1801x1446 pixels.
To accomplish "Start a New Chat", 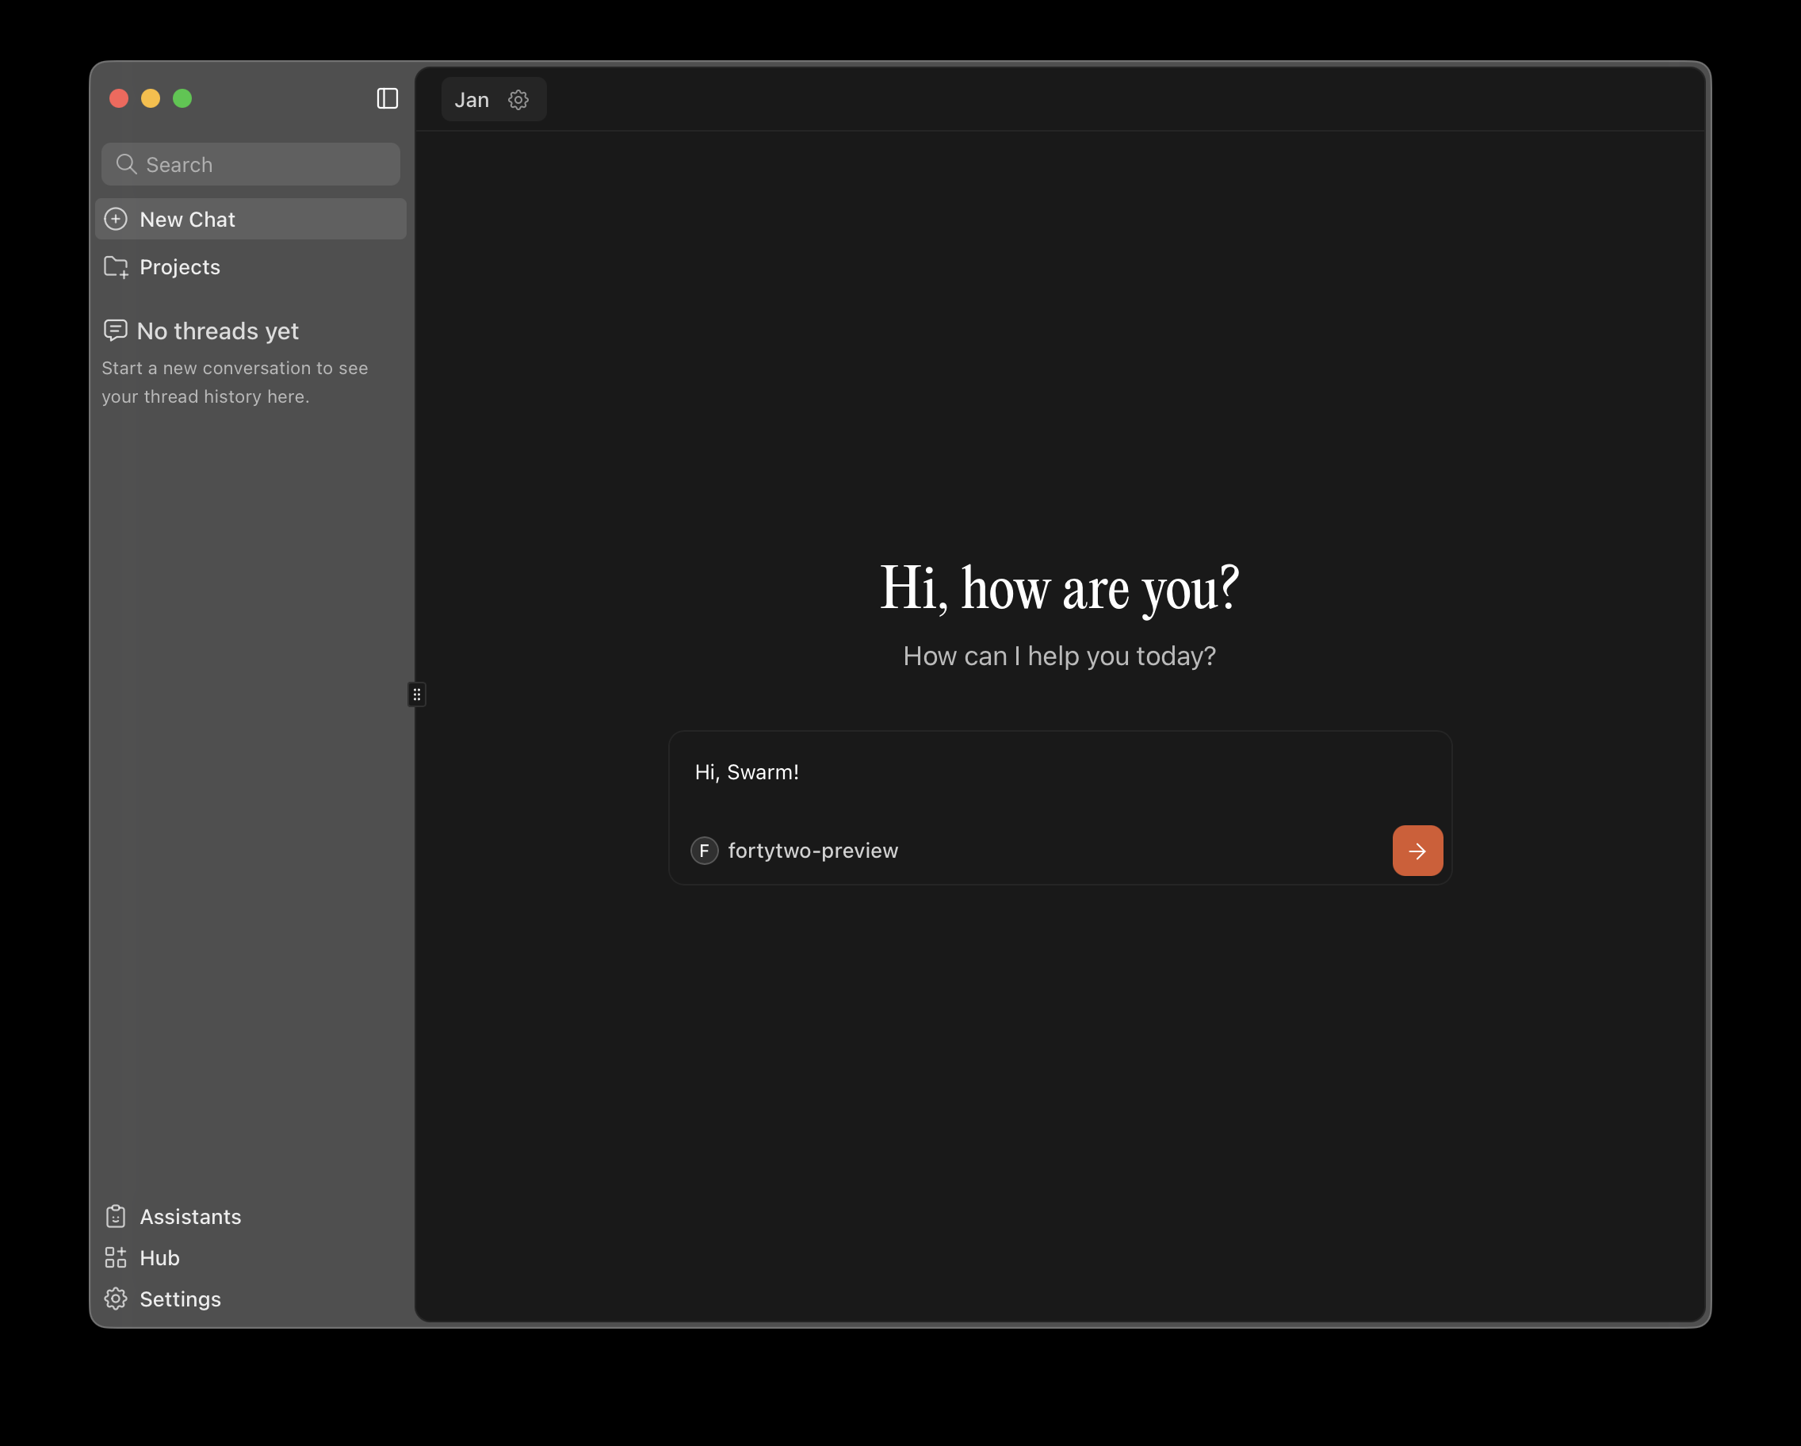I will [187, 219].
